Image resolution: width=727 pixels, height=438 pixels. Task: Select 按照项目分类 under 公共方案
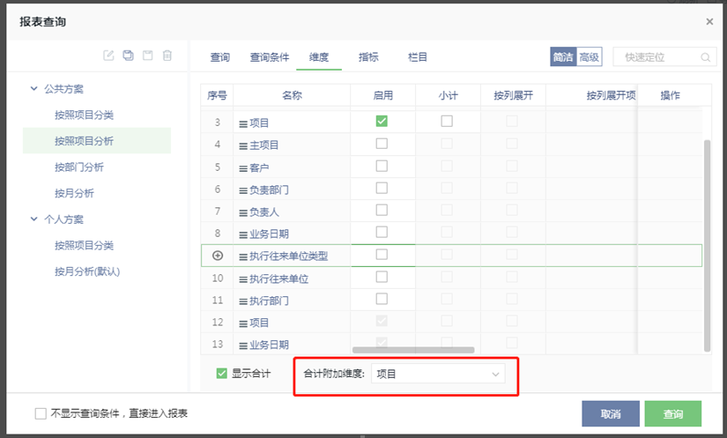(84, 115)
